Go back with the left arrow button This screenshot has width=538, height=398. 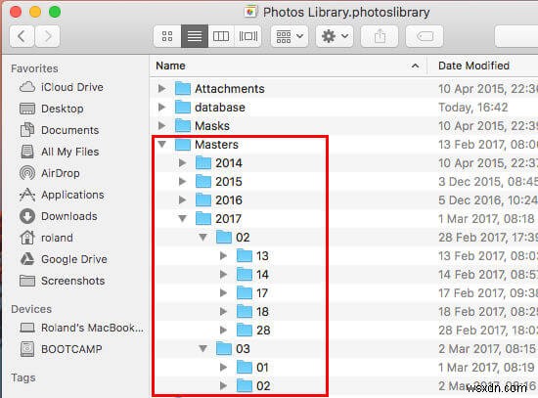pos(22,36)
